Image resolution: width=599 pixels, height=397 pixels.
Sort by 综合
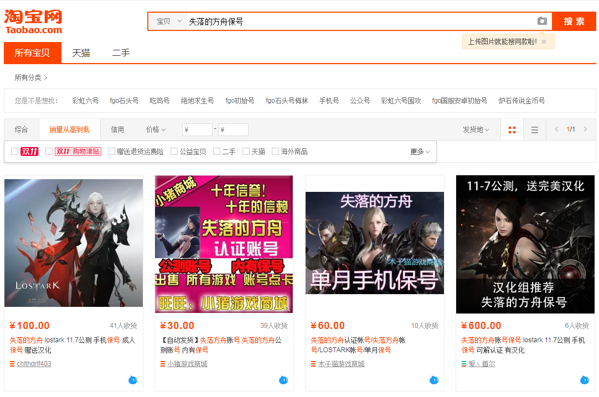click(x=22, y=130)
